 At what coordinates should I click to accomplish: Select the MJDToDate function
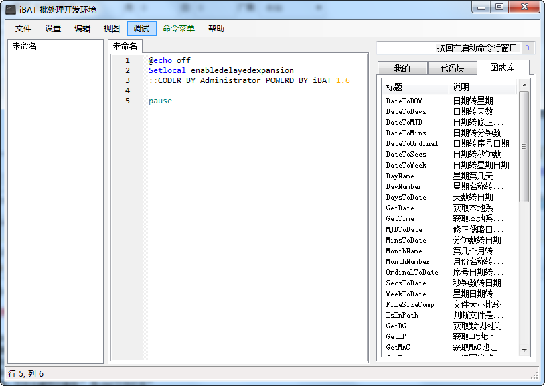coord(404,229)
